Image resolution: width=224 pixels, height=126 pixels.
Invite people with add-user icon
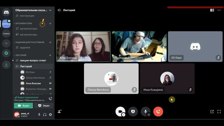coord(59,111)
